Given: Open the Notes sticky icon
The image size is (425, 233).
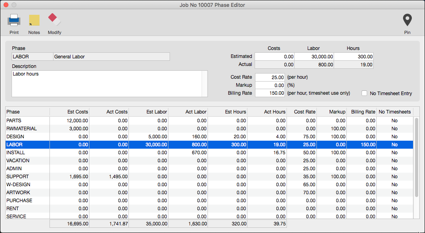Looking at the screenshot, I should pos(34,20).
